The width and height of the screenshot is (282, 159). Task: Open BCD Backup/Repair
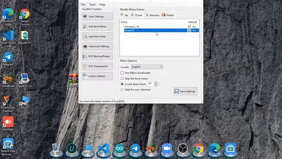(97, 56)
